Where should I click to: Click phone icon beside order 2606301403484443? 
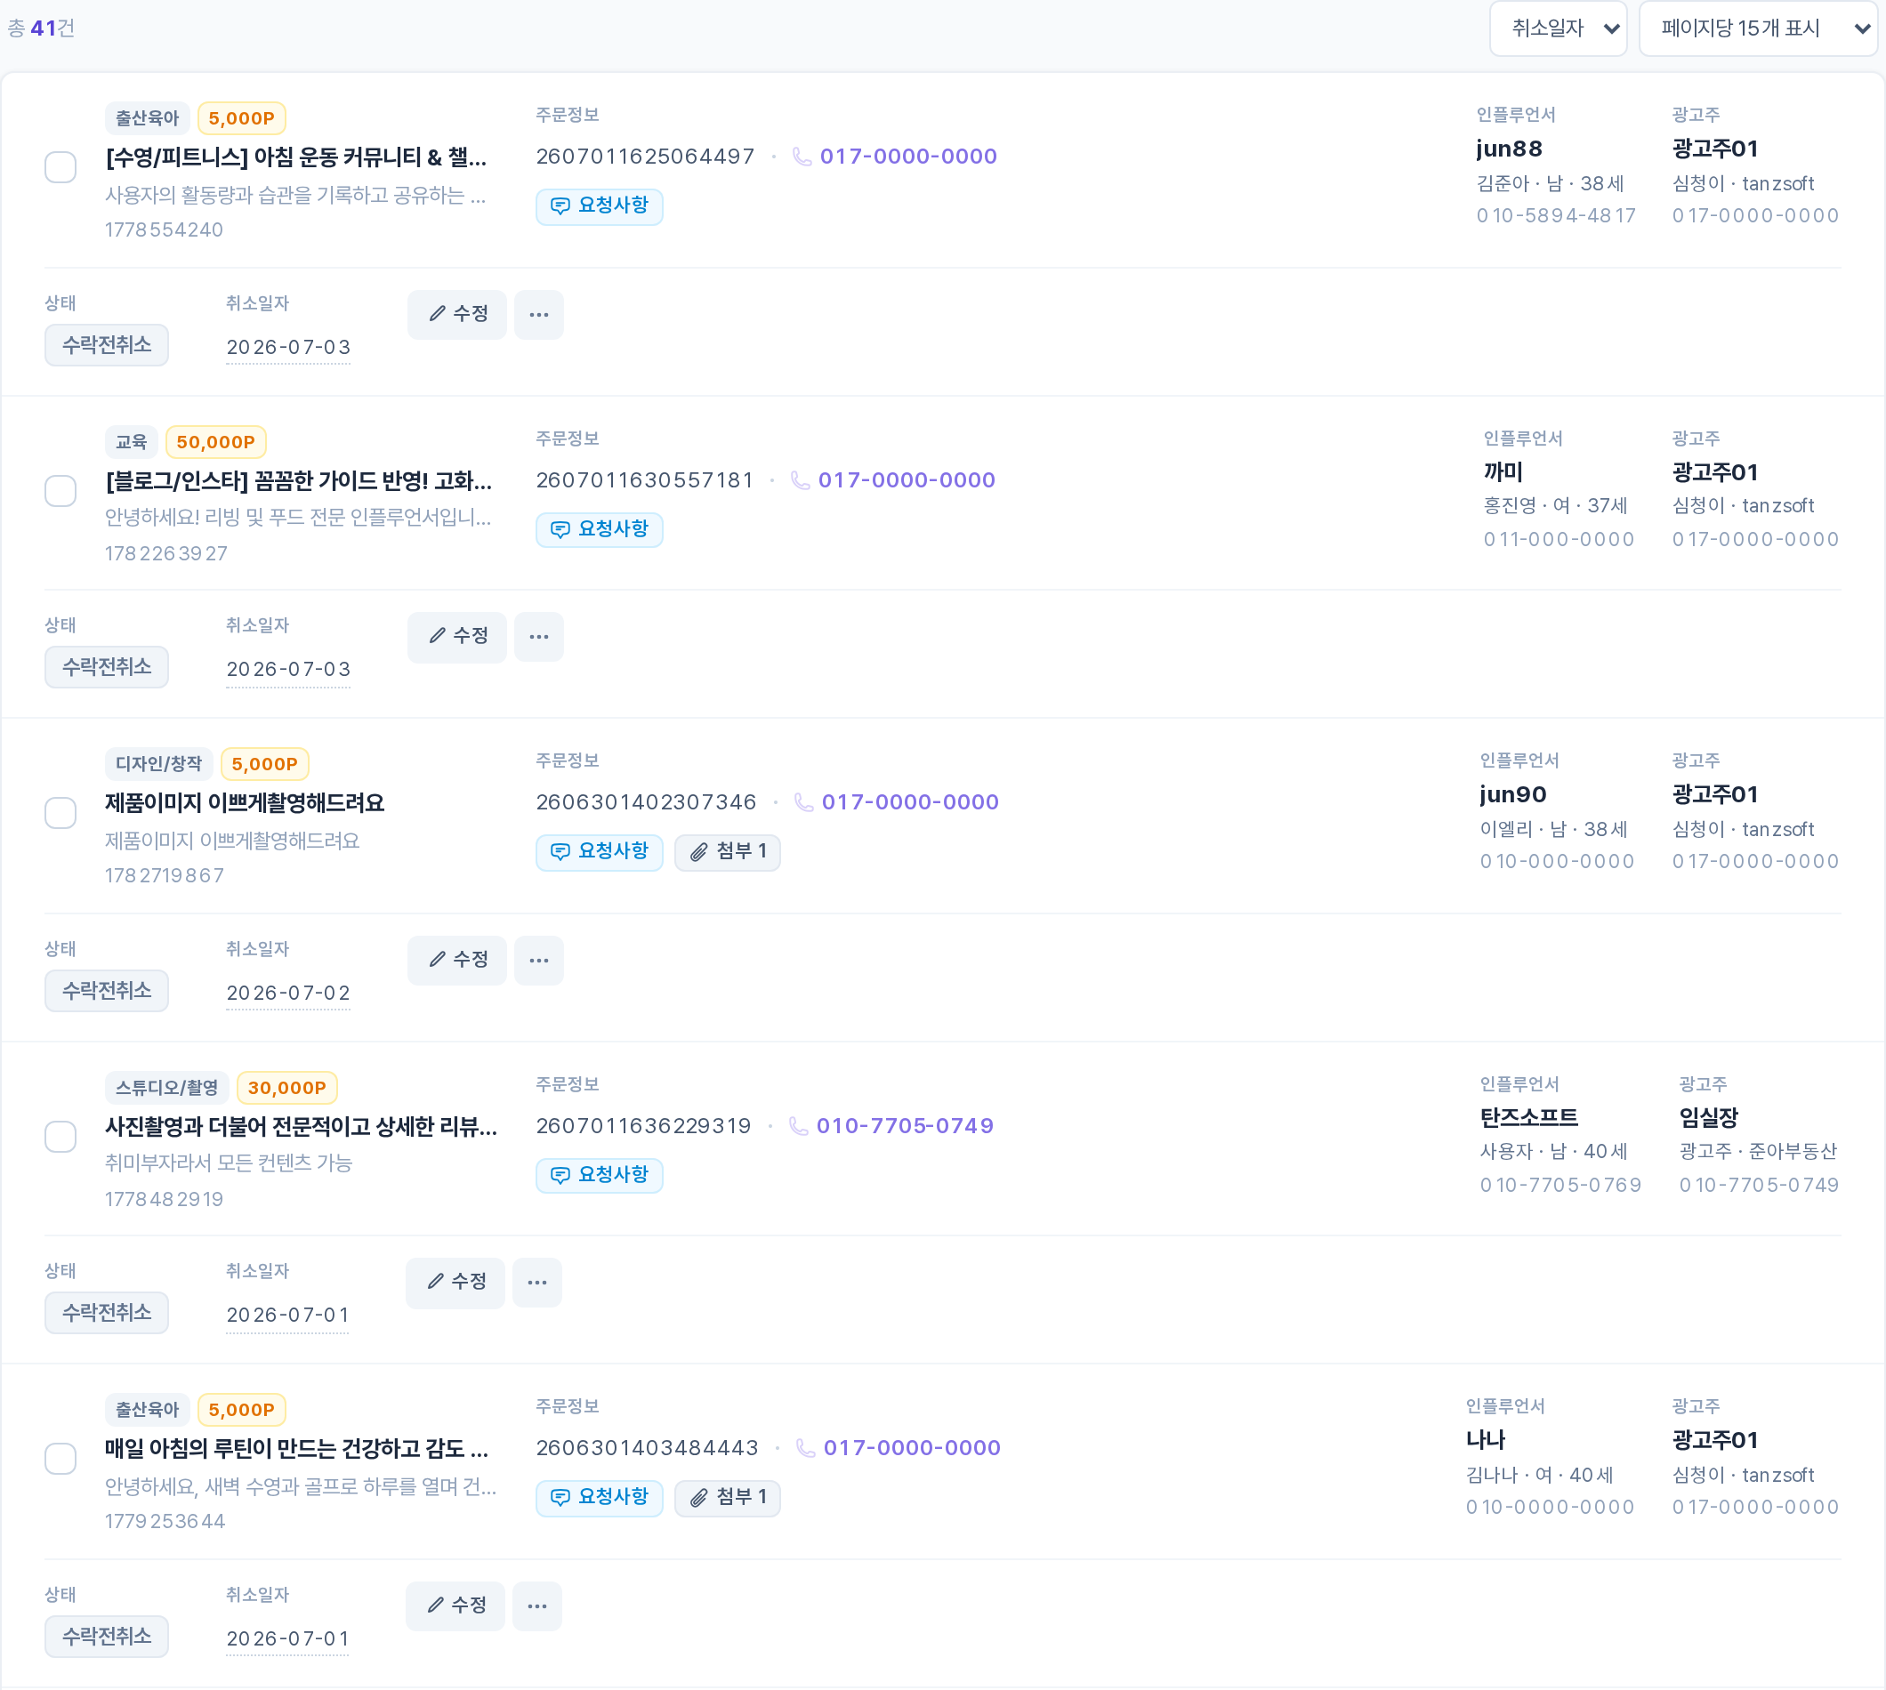[806, 1448]
